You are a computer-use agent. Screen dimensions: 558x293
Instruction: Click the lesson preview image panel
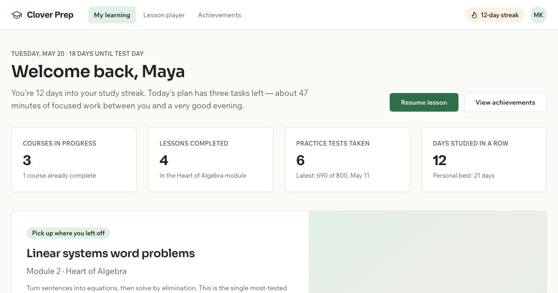click(428, 252)
